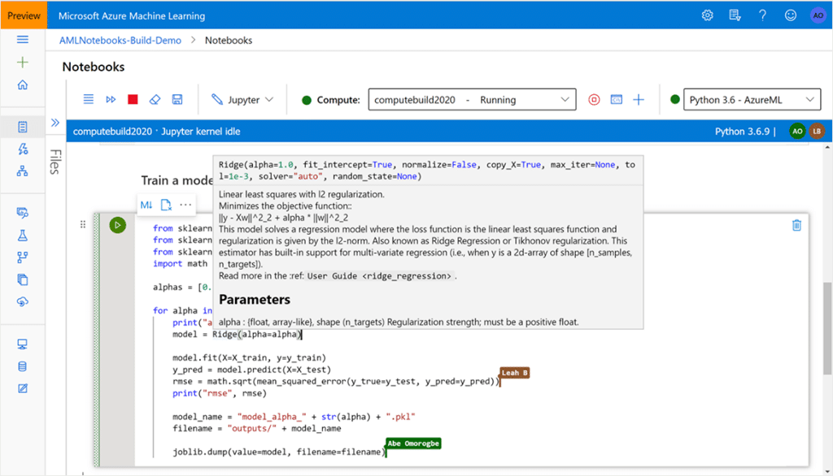The height and width of the screenshot is (476, 833).
Task: Open the terminal icon next to compute
Action: (x=617, y=100)
